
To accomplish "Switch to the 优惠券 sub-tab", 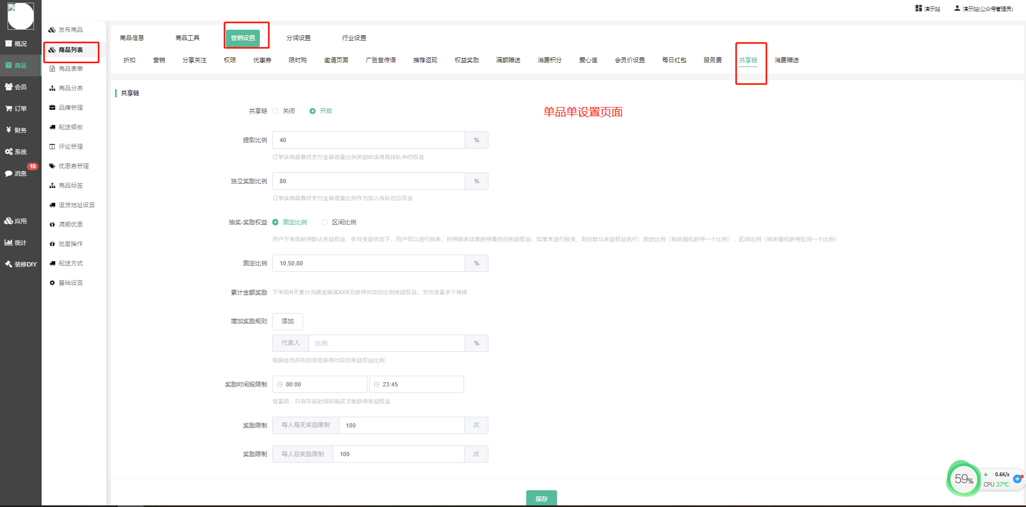I will 262,60.
